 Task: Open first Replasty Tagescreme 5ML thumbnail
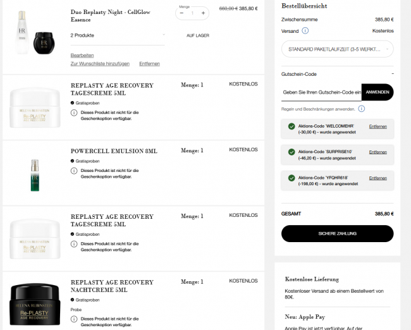click(x=35, y=107)
